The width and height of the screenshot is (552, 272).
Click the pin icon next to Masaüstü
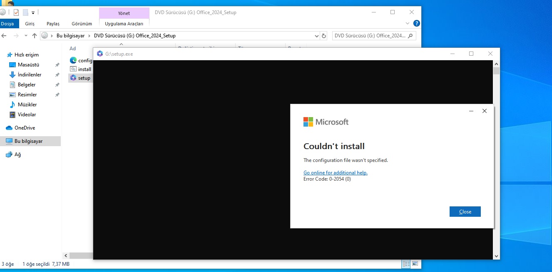[x=57, y=65]
